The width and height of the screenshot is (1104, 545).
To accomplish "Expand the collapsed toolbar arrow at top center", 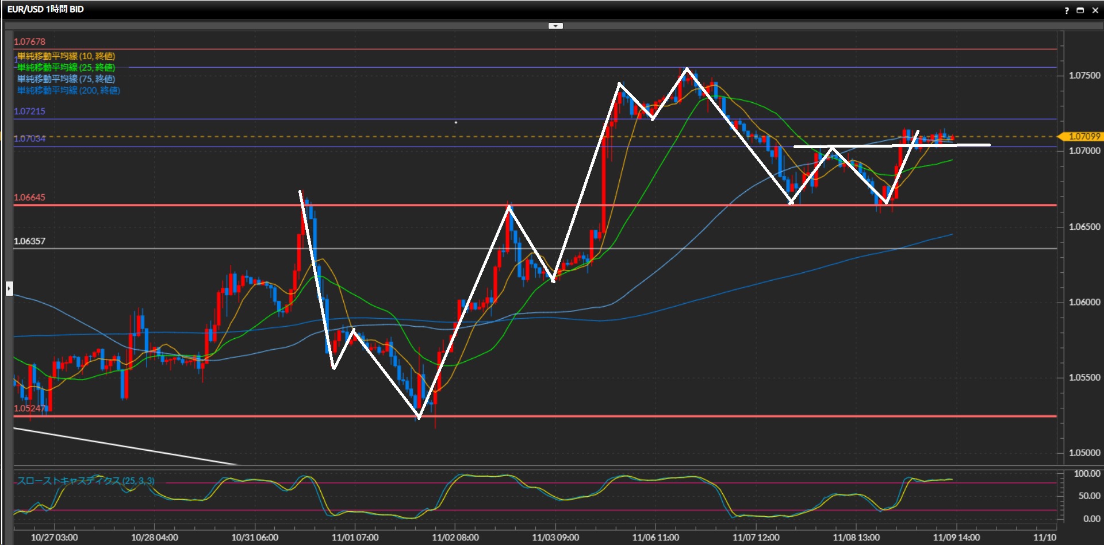I will coord(555,26).
